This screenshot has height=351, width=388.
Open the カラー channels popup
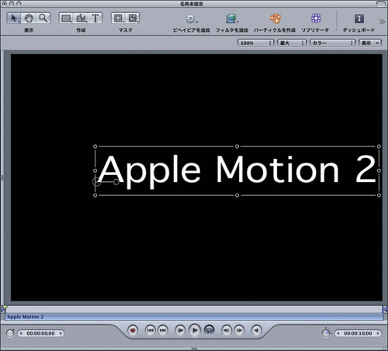(x=333, y=43)
